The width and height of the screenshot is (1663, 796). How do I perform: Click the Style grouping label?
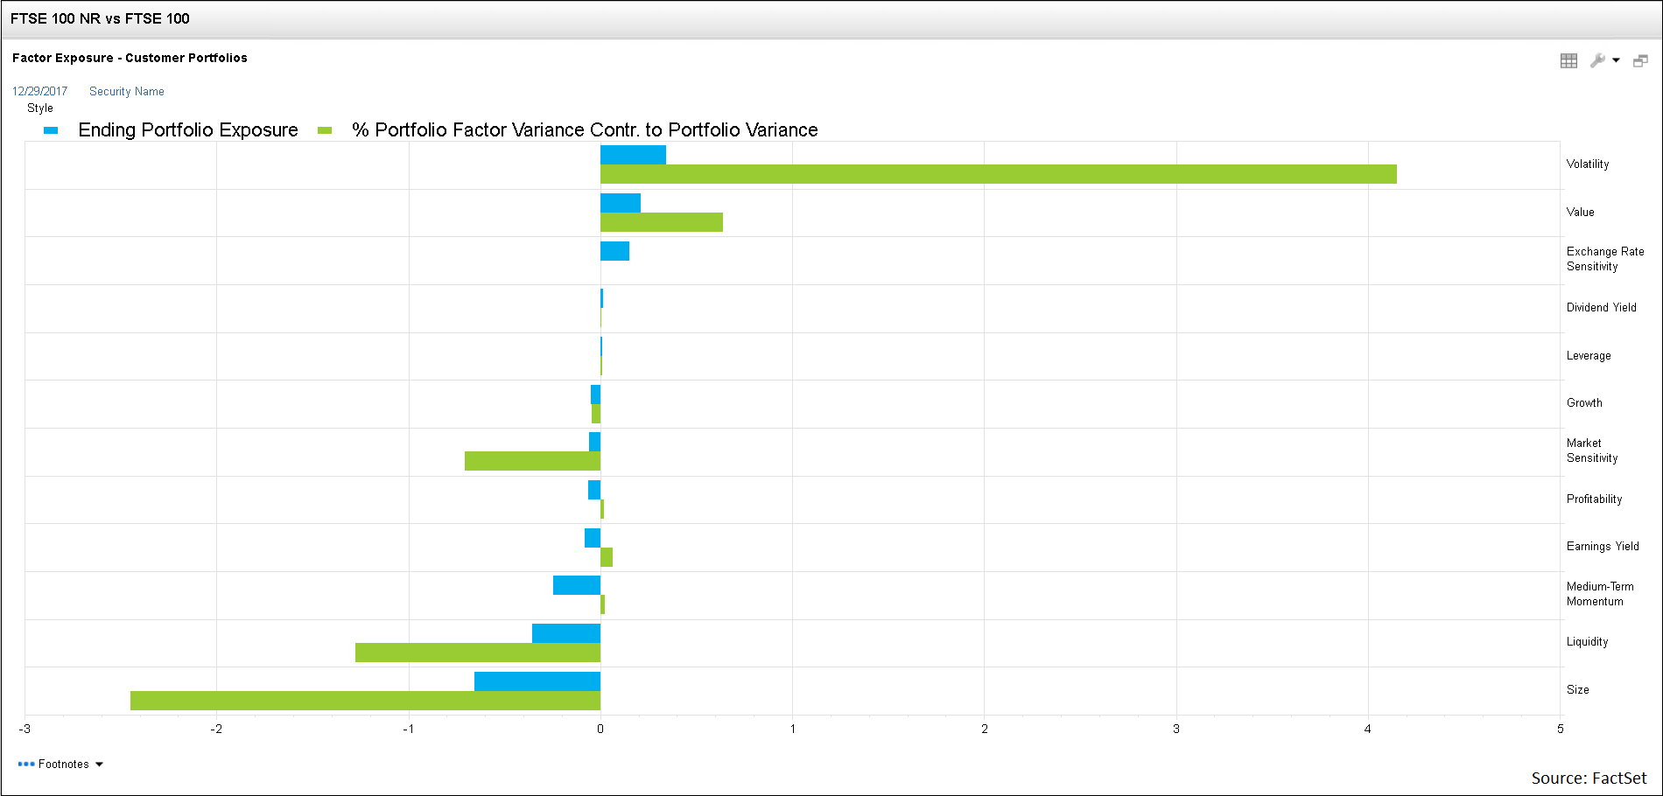(40, 108)
